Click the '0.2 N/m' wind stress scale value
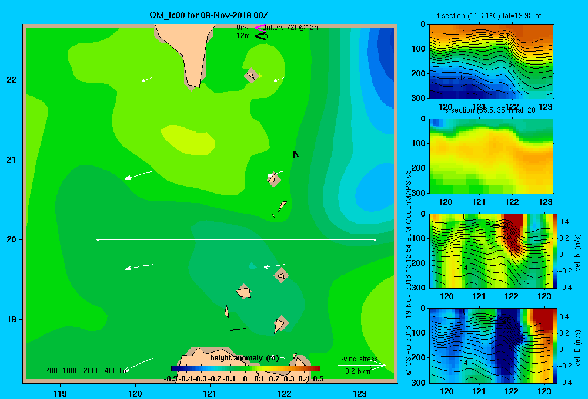The height and width of the screenshot is (399, 588). point(358,371)
